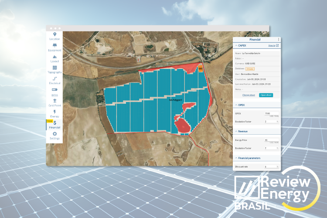Image resolution: width=327 pixels, height=218 pixels.
Task: Edit the Discount rate field
Action: tap(272, 167)
